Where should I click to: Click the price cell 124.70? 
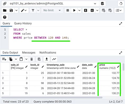click(x=109, y=78)
